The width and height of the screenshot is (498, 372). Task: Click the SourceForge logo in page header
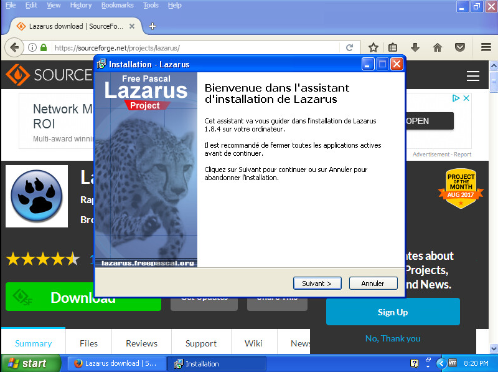coord(49,75)
